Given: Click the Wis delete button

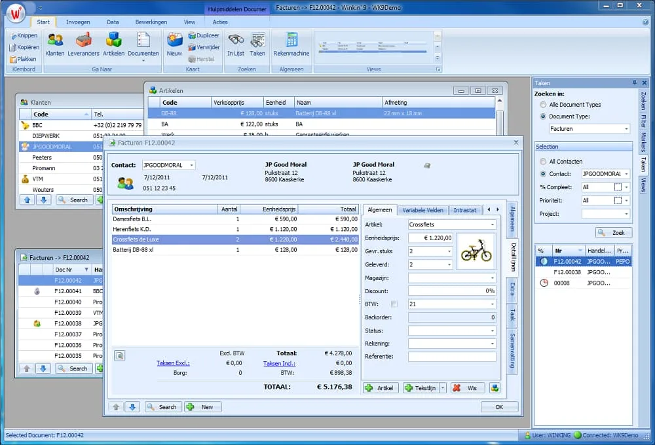Looking at the screenshot, I should tap(468, 388).
